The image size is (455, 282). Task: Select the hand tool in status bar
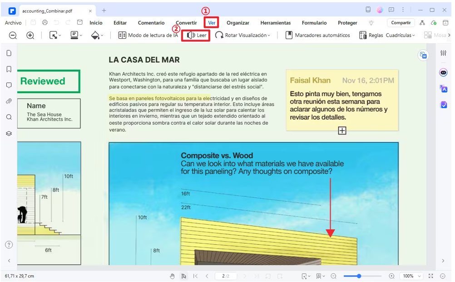pyautogui.click(x=172, y=276)
